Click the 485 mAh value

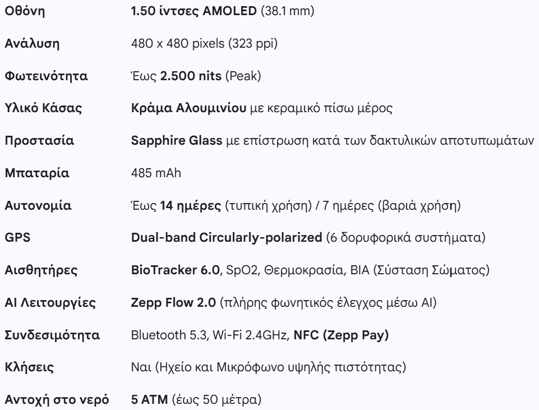point(156,173)
